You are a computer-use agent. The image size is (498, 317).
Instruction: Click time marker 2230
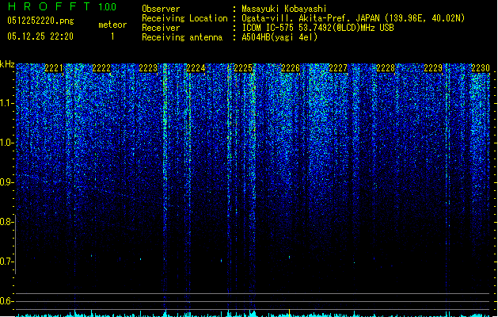point(481,68)
